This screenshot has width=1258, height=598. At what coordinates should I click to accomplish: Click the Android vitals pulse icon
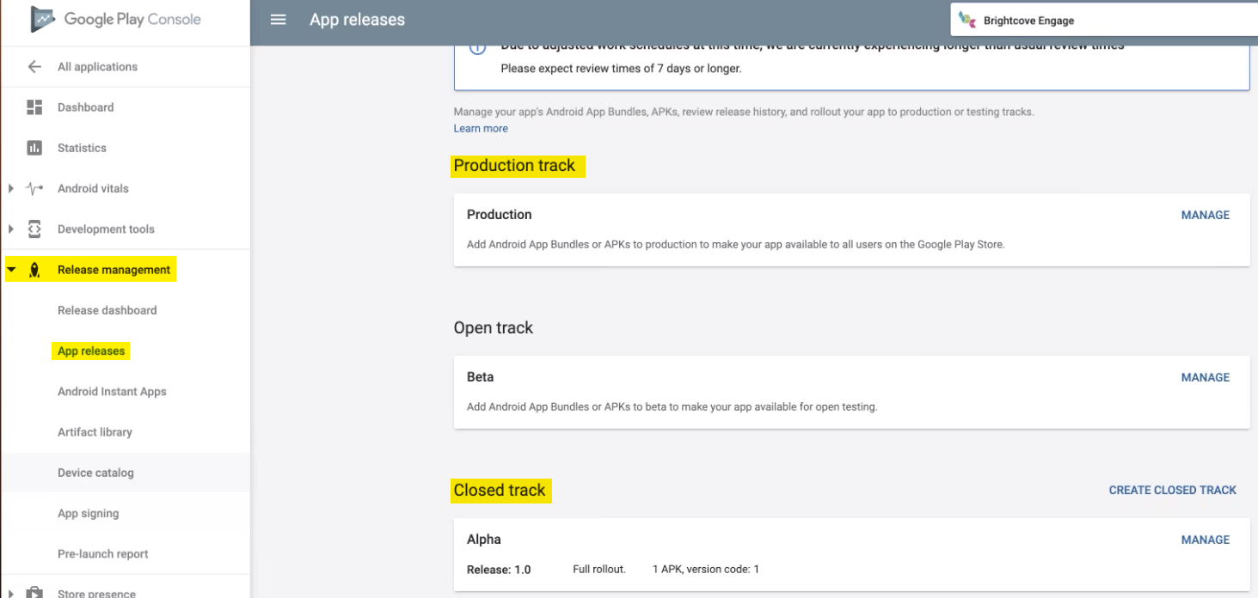coord(34,188)
